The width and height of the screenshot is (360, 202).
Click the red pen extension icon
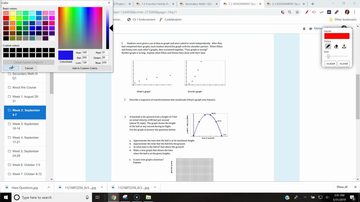[x=307, y=12]
